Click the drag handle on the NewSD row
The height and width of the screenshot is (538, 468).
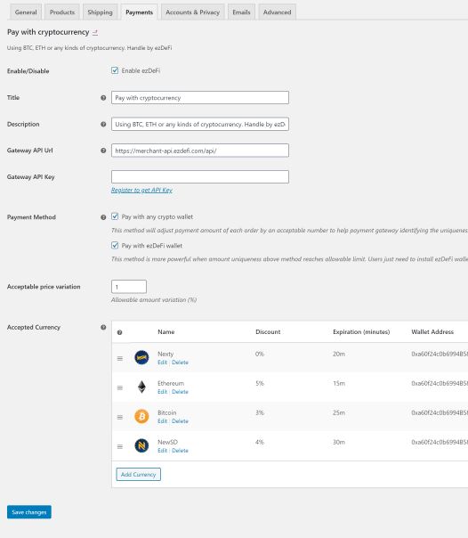[120, 446]
